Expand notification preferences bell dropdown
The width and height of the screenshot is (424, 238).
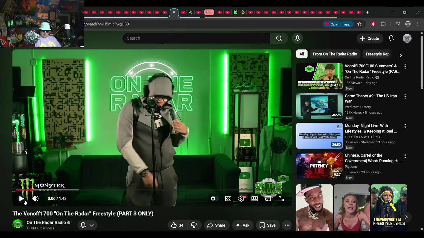(87, 225)
